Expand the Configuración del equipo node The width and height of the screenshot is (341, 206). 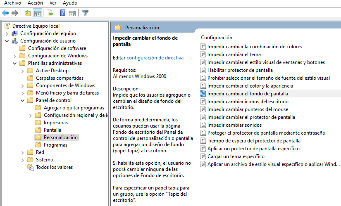(x=7, y=34)
